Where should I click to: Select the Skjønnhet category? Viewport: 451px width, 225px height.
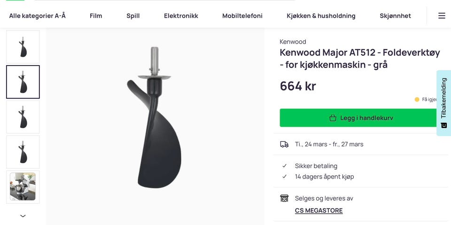(395, 16)
